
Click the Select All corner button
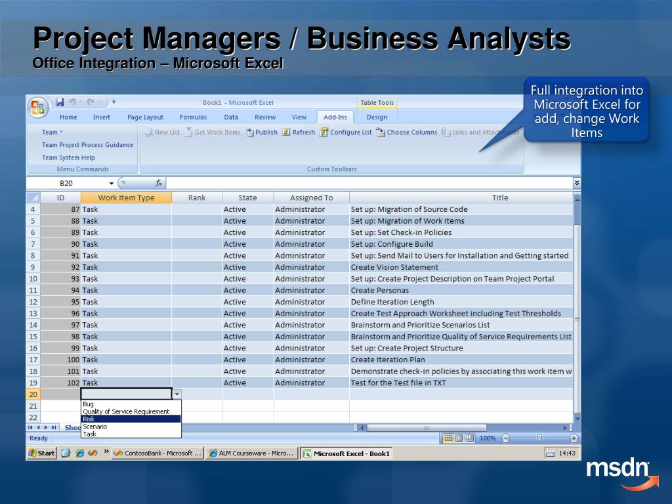click(x=33, y=198)
